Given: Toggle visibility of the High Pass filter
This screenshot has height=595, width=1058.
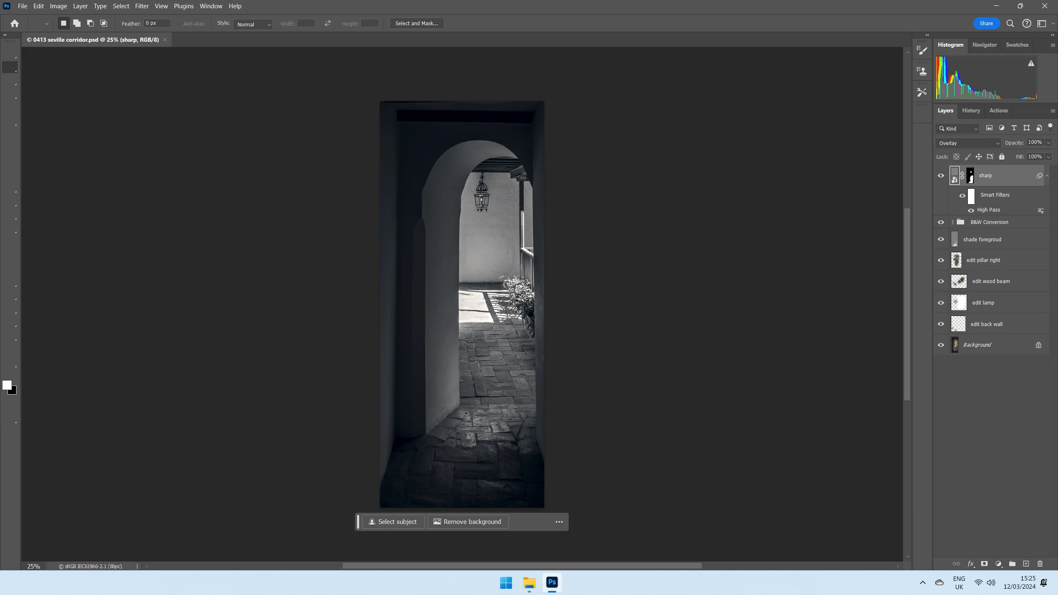Looking at the screenshot, I should click(971, 210).
